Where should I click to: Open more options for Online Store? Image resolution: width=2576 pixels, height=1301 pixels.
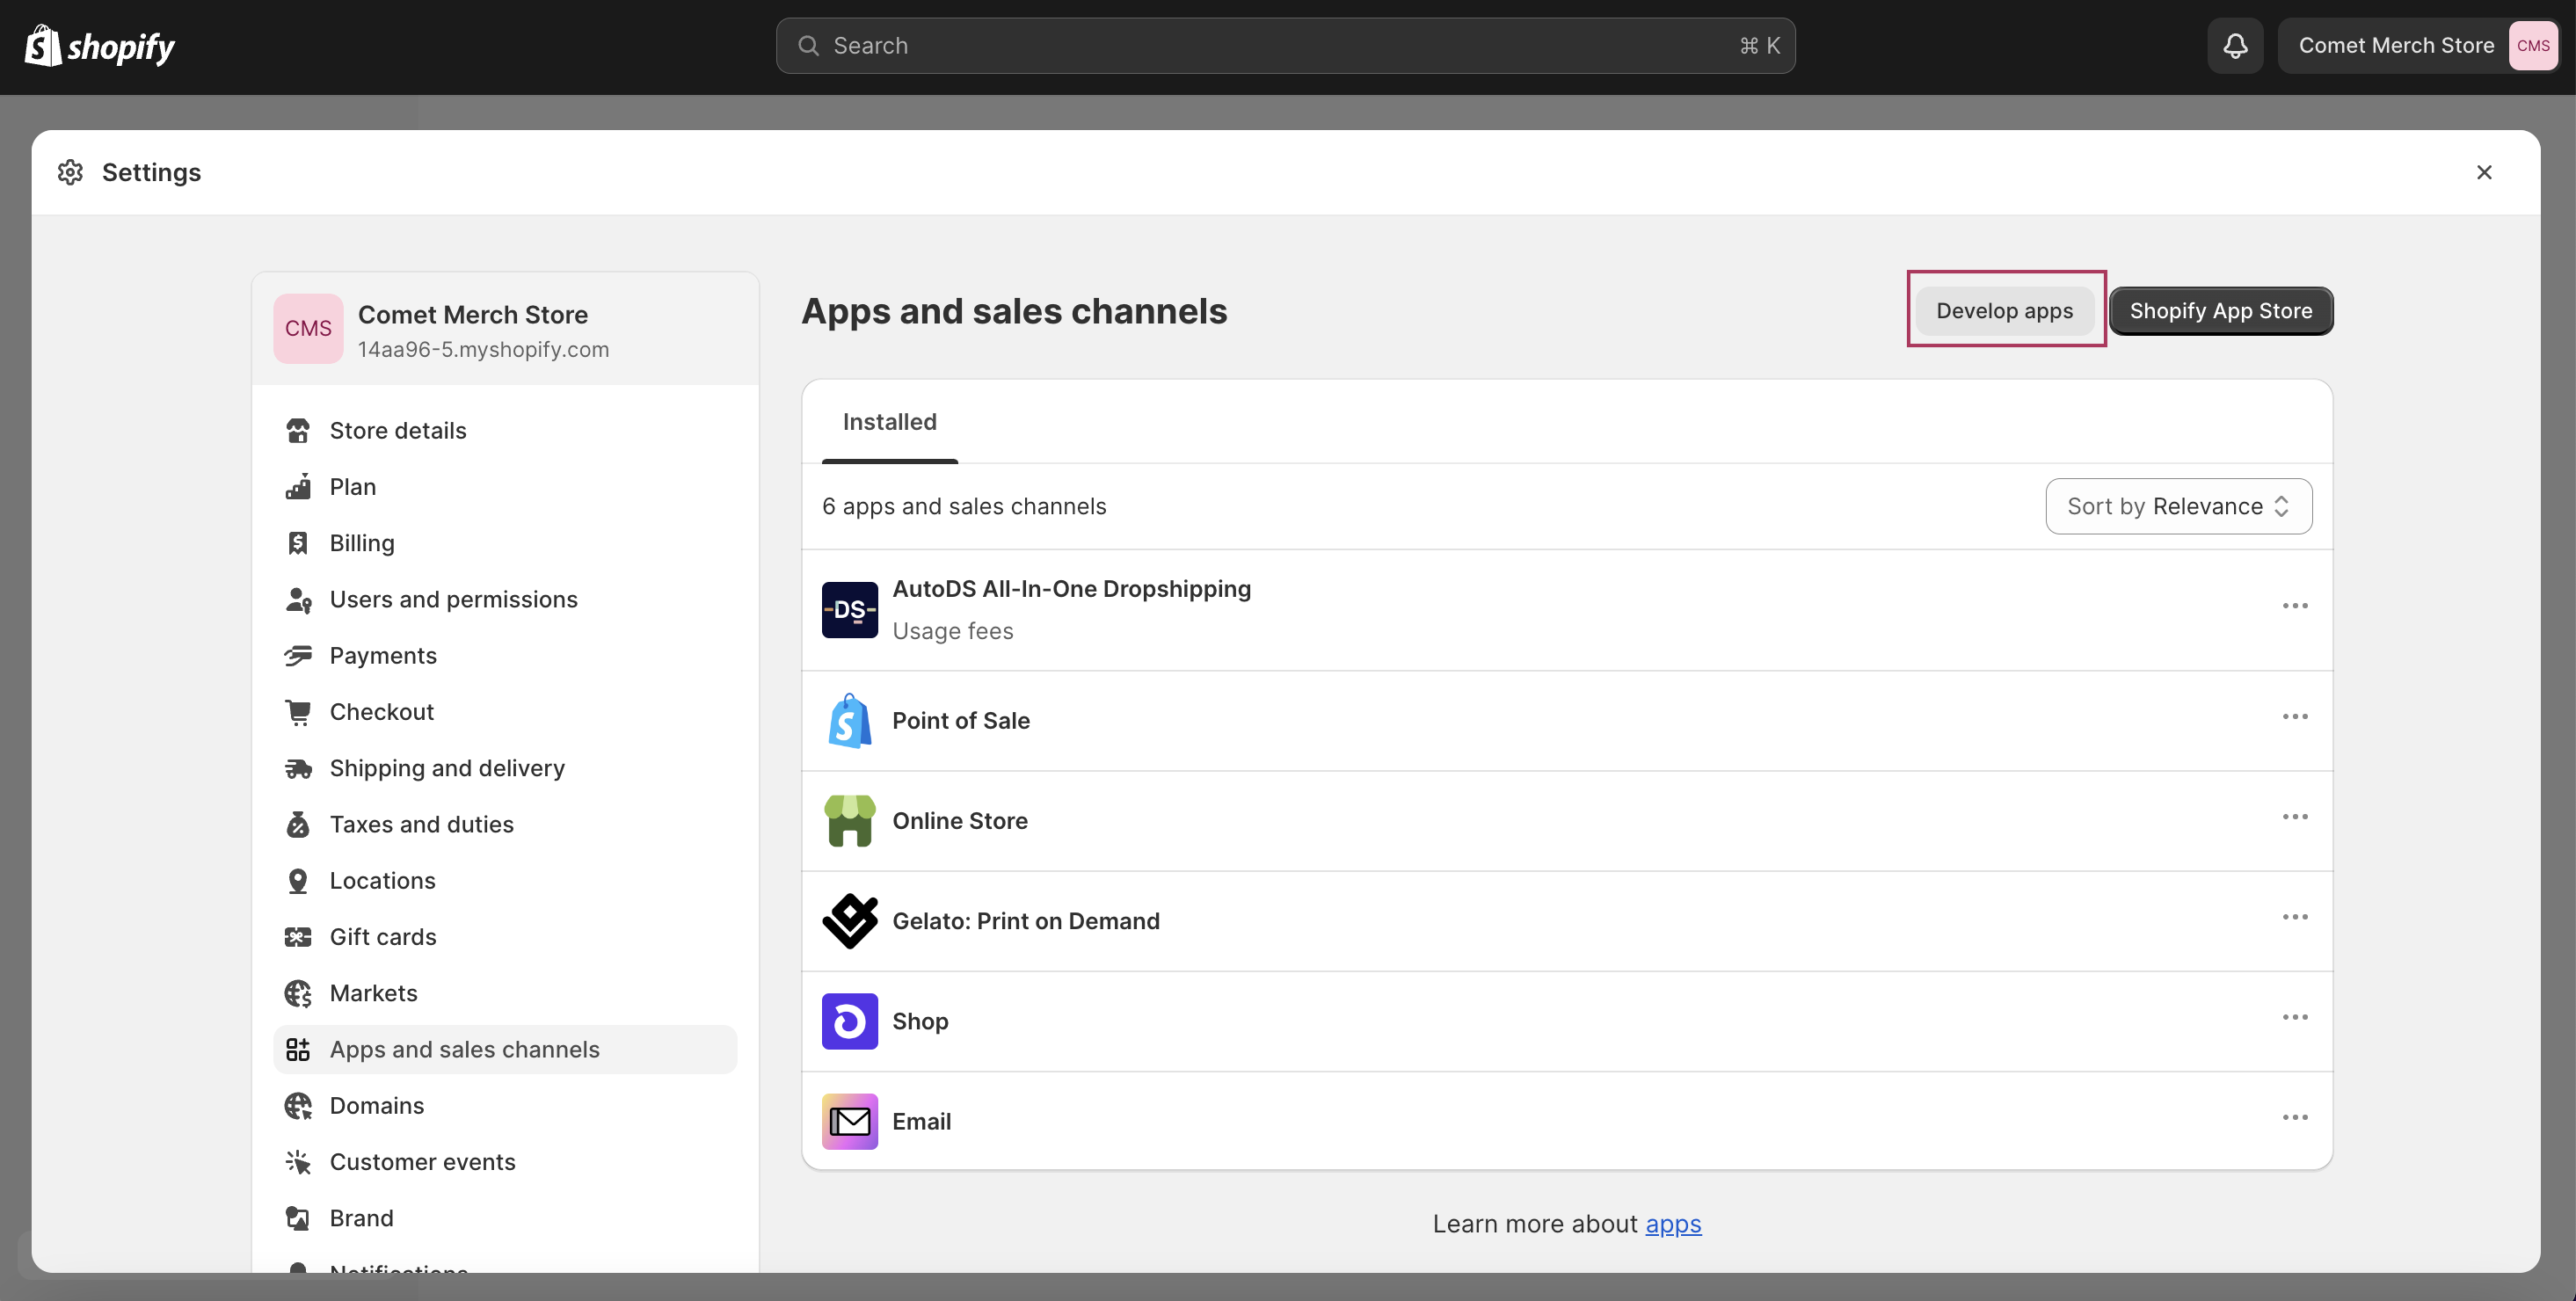pyautogui.click(x=2294, y=817)
